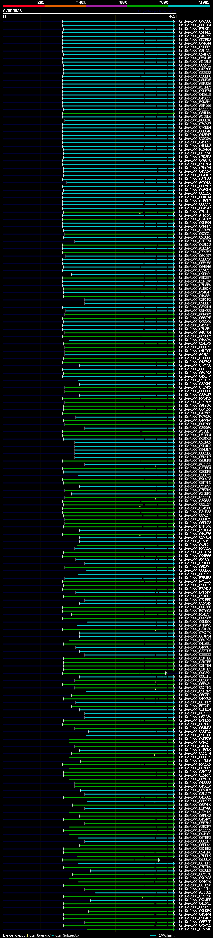Select hit label UniRef100_P31528
This screenshot has width=213, height=938.
pyautogui.click(x=195, y=512)
